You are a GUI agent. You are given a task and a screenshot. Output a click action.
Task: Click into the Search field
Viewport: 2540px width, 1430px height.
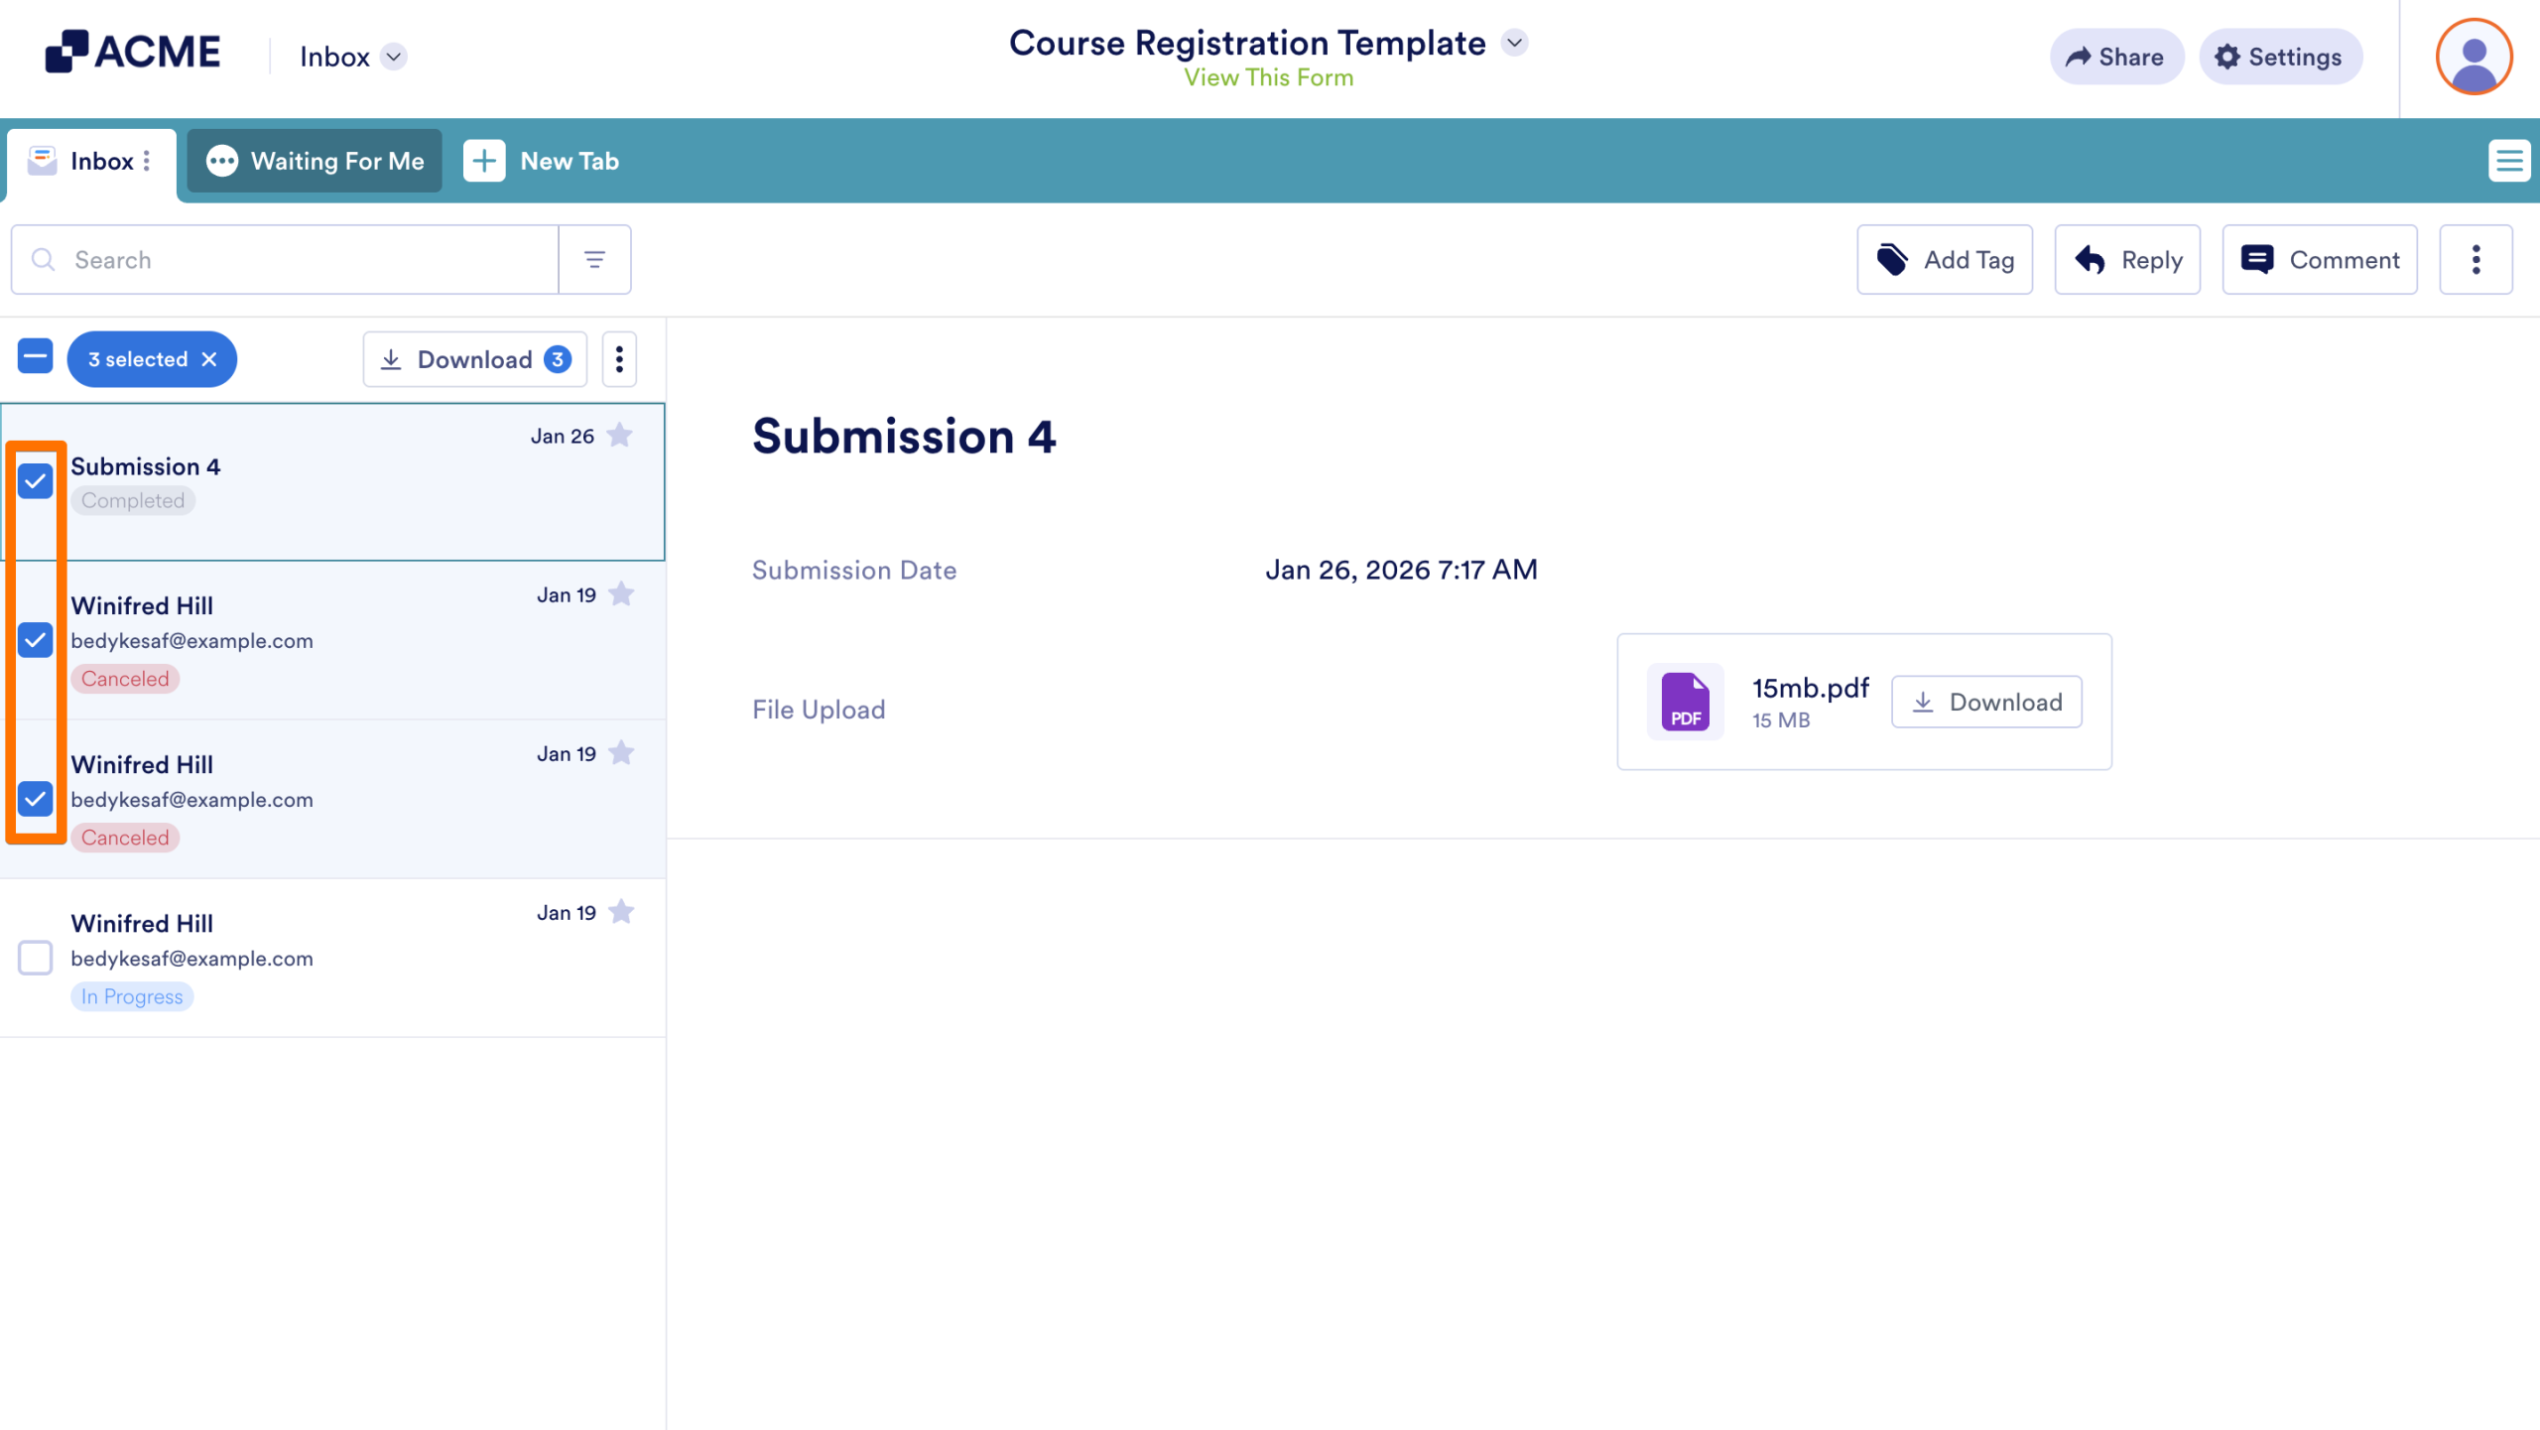(x=298, y=260)
